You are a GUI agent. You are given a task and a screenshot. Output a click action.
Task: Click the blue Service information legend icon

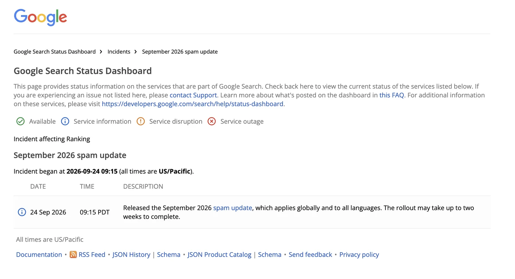coord(65,122)
